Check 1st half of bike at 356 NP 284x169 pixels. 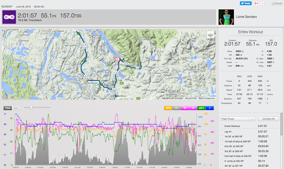coord(222,141)
